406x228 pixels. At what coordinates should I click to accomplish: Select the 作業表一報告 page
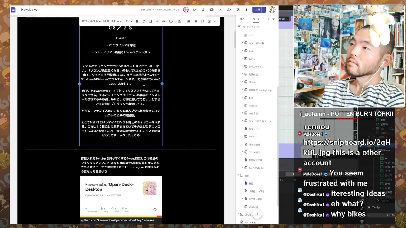[x=255, y=199]
